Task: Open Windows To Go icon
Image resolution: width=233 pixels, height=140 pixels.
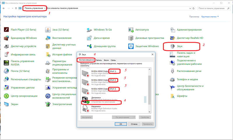Action: [89, 30]
